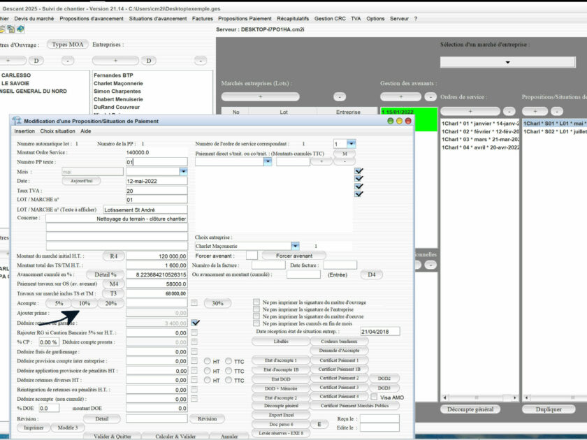Click the Dupliquer button
The image size is (587, 440).
(548, 409)
